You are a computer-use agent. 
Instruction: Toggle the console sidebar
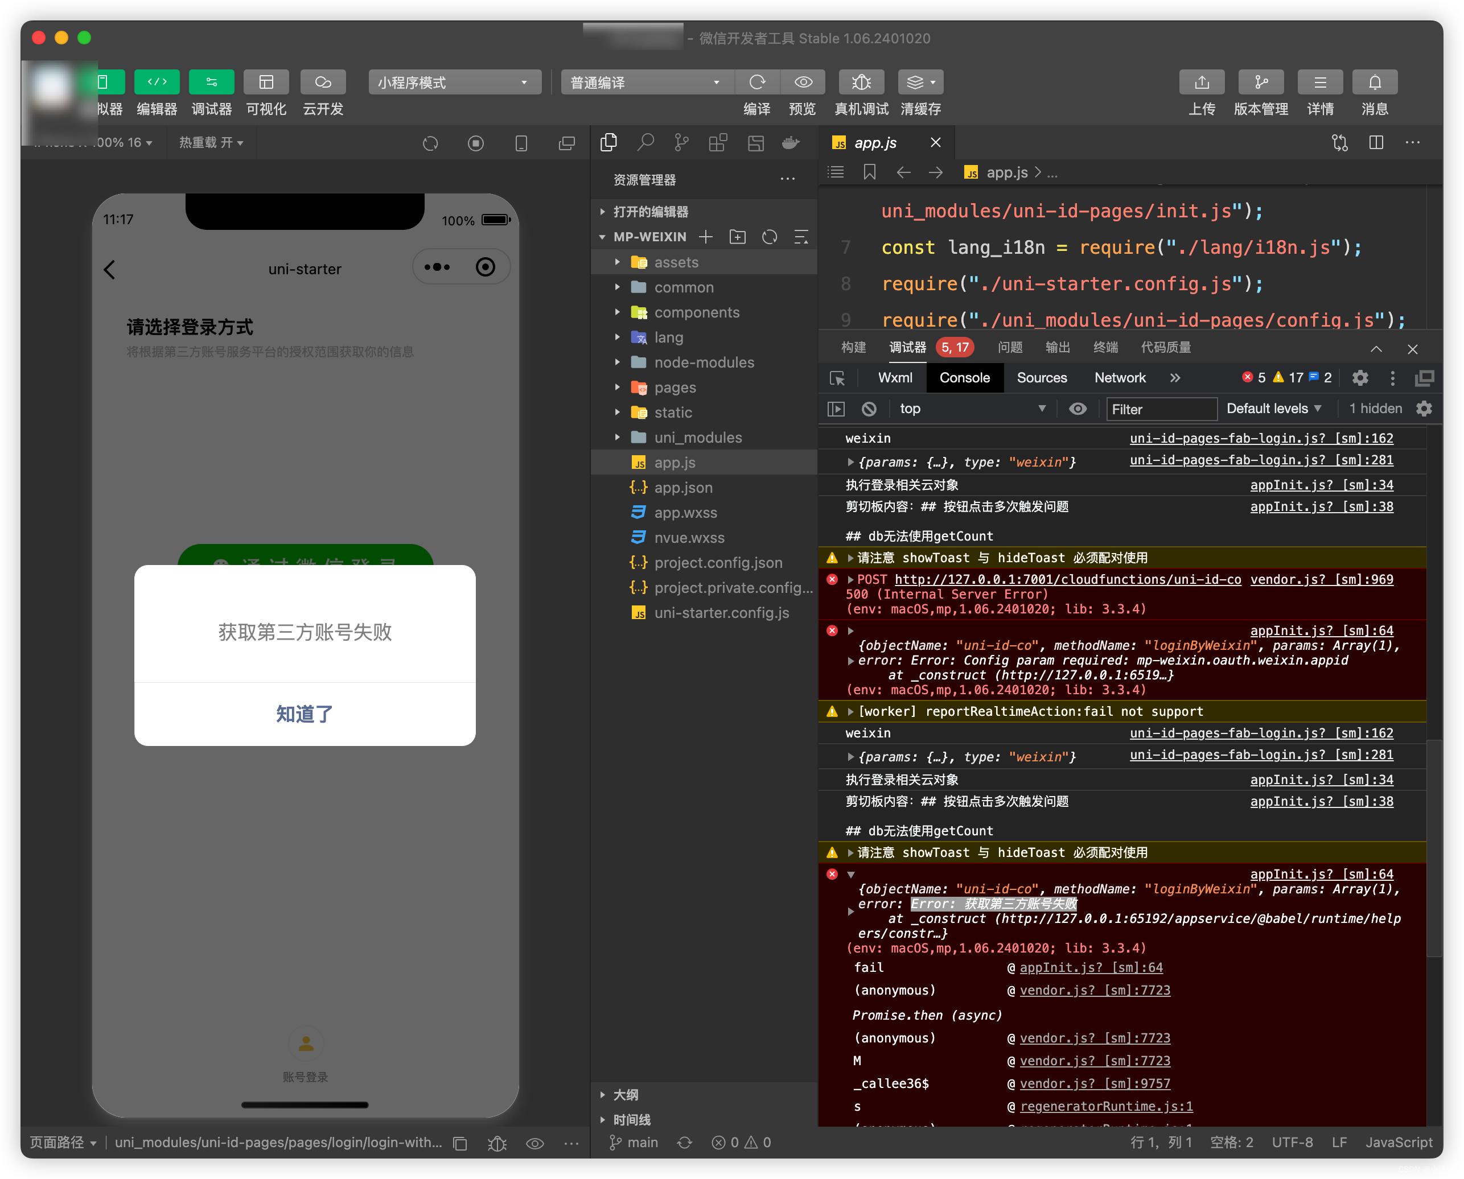(x=836, y=409)
